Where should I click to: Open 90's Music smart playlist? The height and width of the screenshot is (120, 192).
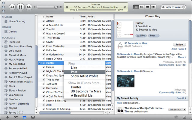pos(15,51)
